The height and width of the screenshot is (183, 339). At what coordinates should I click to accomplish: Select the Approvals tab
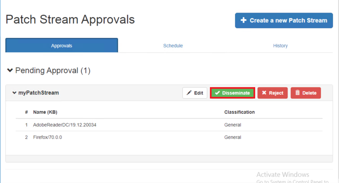pyautogui.click(x=62, y=46)
